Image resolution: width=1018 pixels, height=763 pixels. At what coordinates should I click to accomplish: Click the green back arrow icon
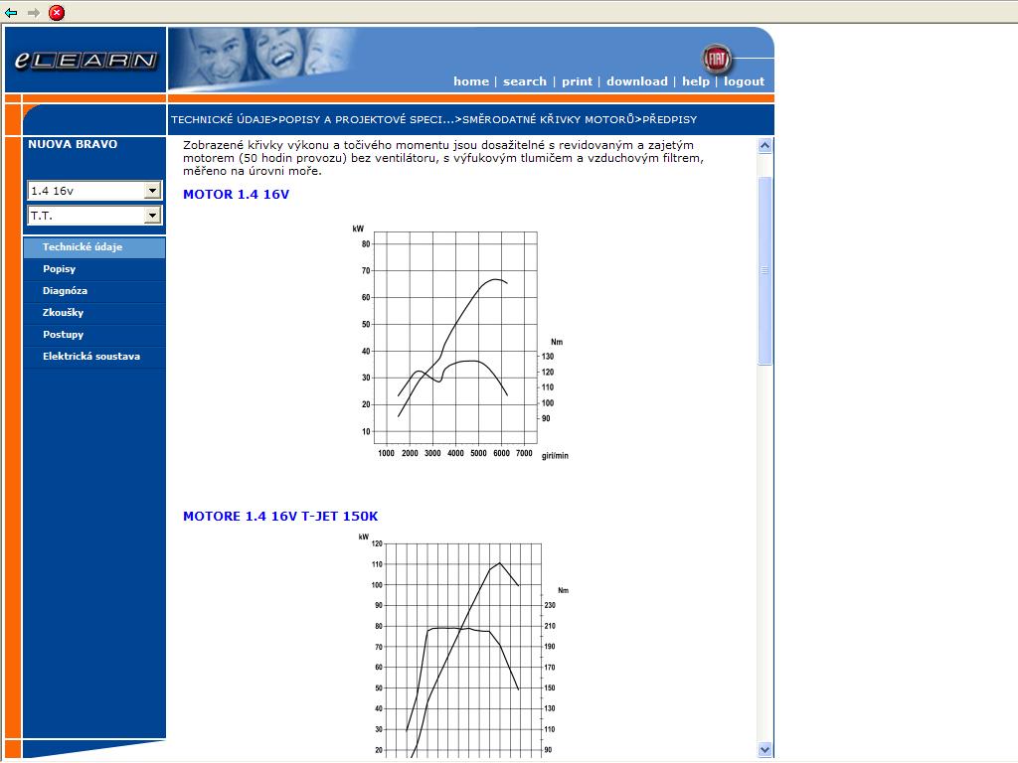[x=11, y=13]
